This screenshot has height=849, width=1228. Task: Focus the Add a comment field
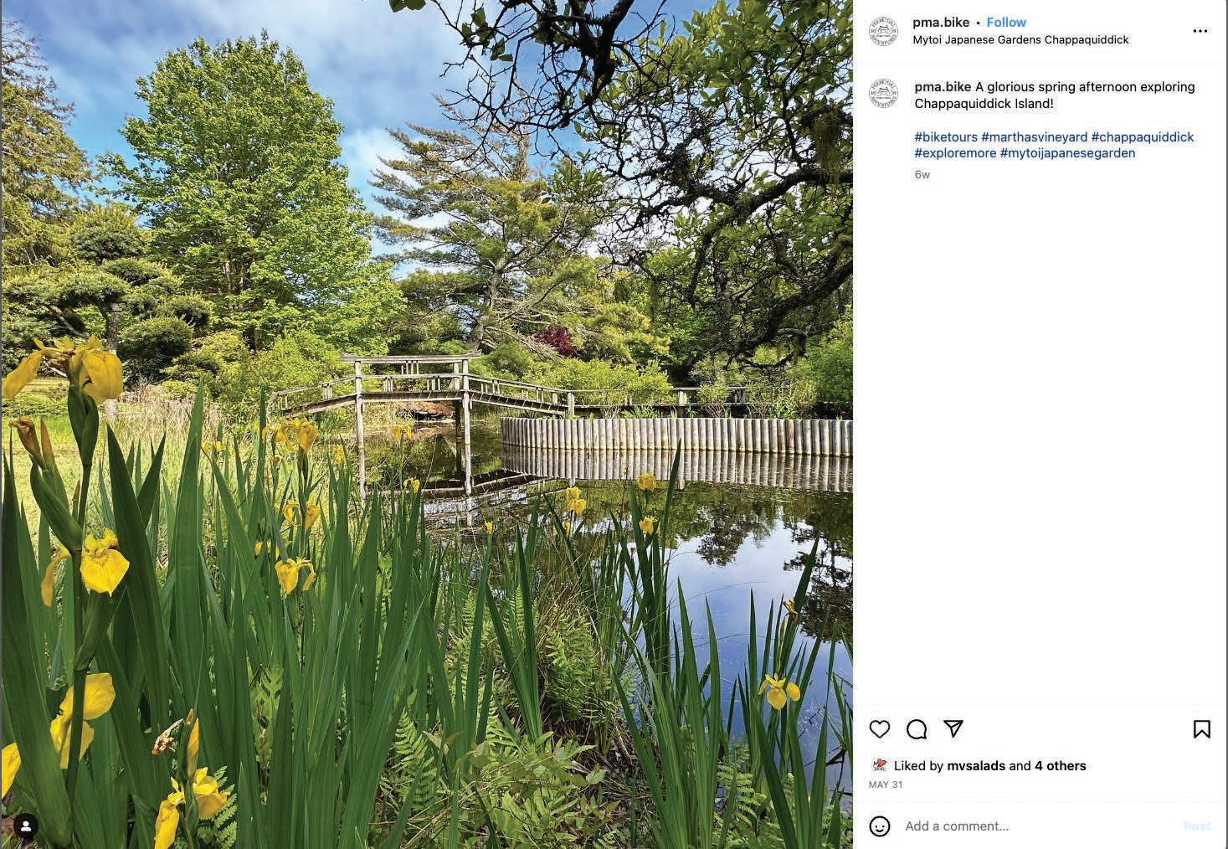1038,826
